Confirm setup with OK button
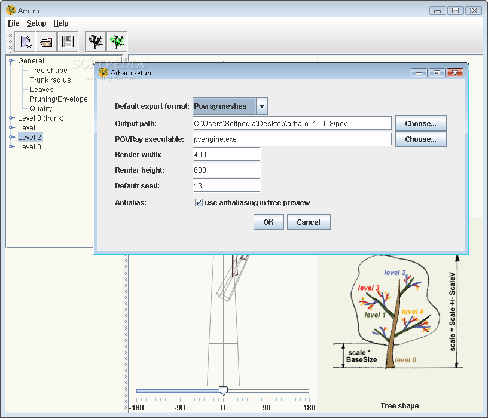This screenshot has width=488, height=418. click(269, 222)
